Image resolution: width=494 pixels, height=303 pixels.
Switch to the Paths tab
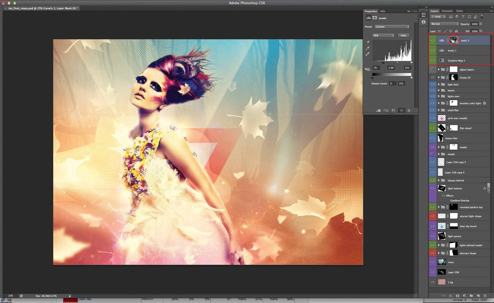460,11
